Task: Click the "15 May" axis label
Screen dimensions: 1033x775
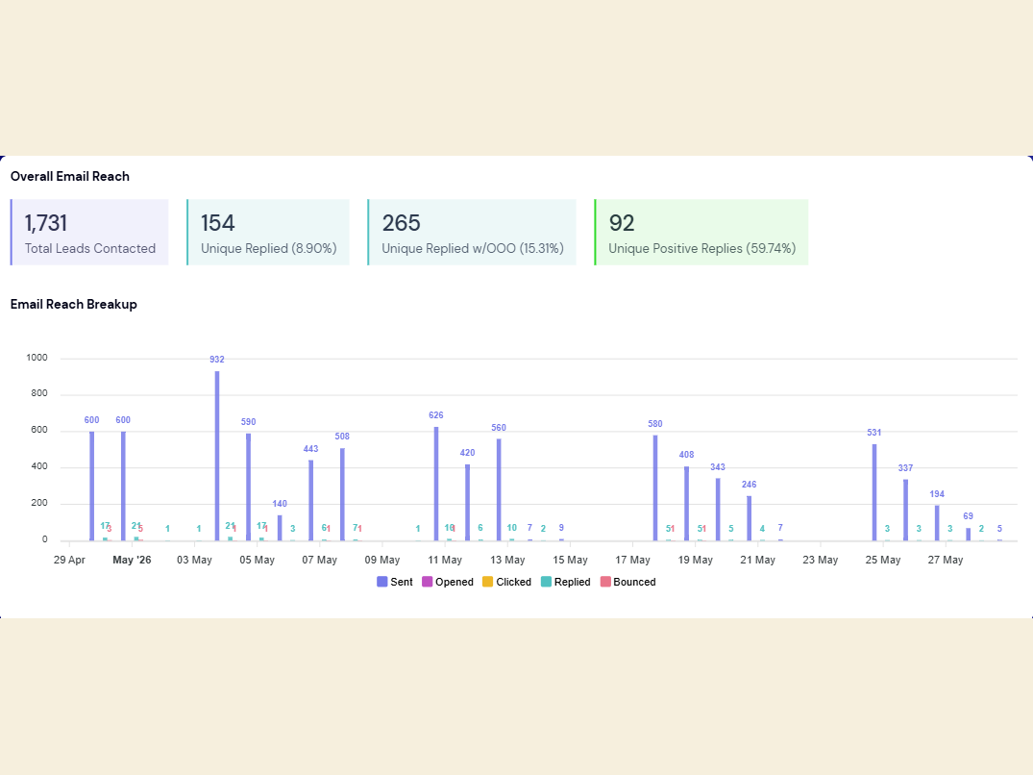Action: [x=570, y=561]
